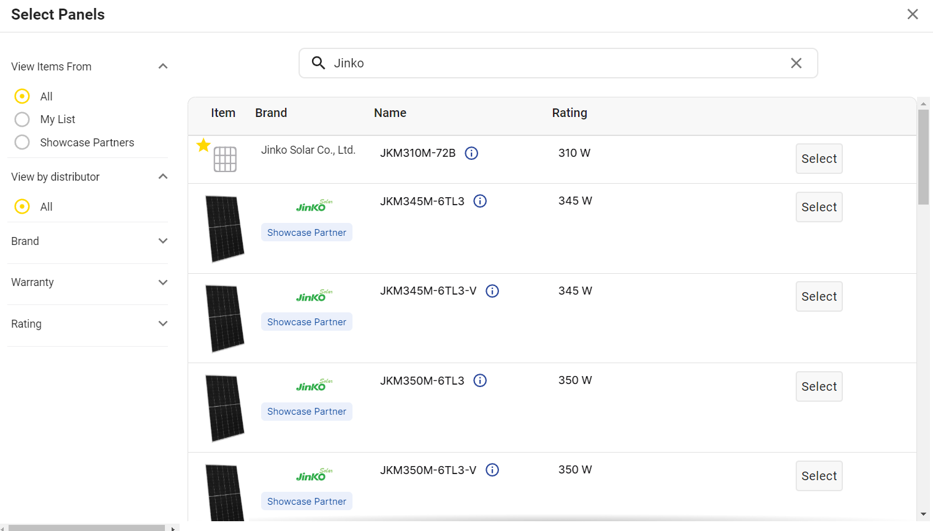The image size is (933, 531).
Task: Clear the Jinko search text
Action: click(x=796, y=63)
